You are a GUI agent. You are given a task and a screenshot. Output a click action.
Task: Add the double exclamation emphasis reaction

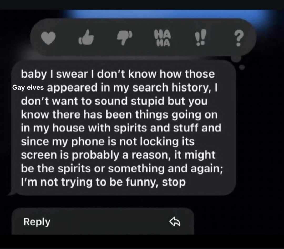pos(200,37)
